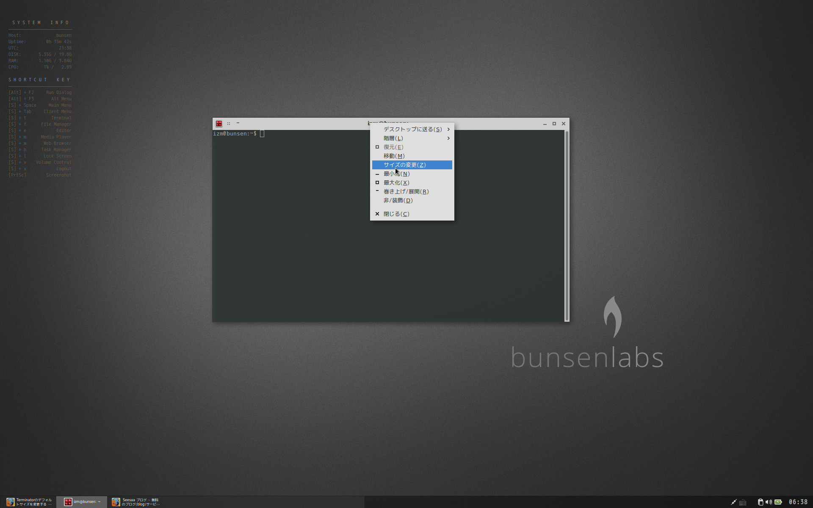Switch to the Terminatorのデフォルトサイズ Firefox taskbar item
This screenshot has height=508, width=813.
tap(29, 502)
